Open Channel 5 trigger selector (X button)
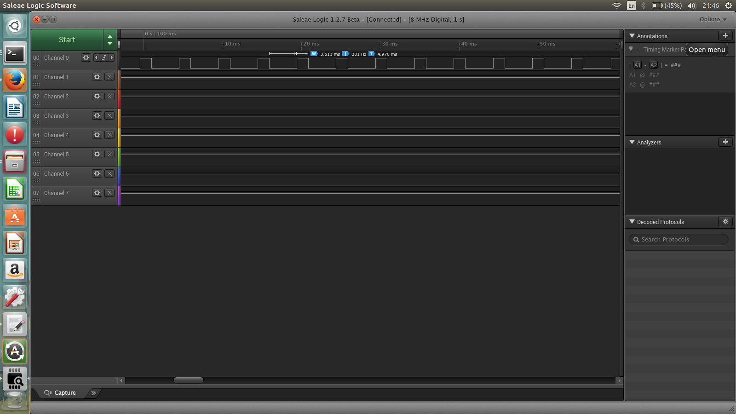 [109, 154]
